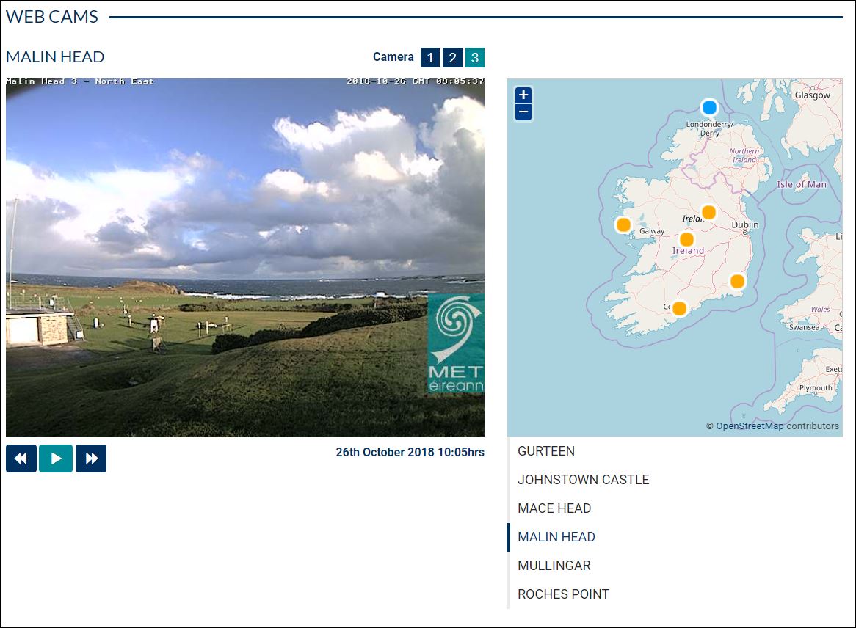The image size is (856, 628).
Task: Select the Johnstown Castle marker in southeast
Action: click(x=737, y=282)
